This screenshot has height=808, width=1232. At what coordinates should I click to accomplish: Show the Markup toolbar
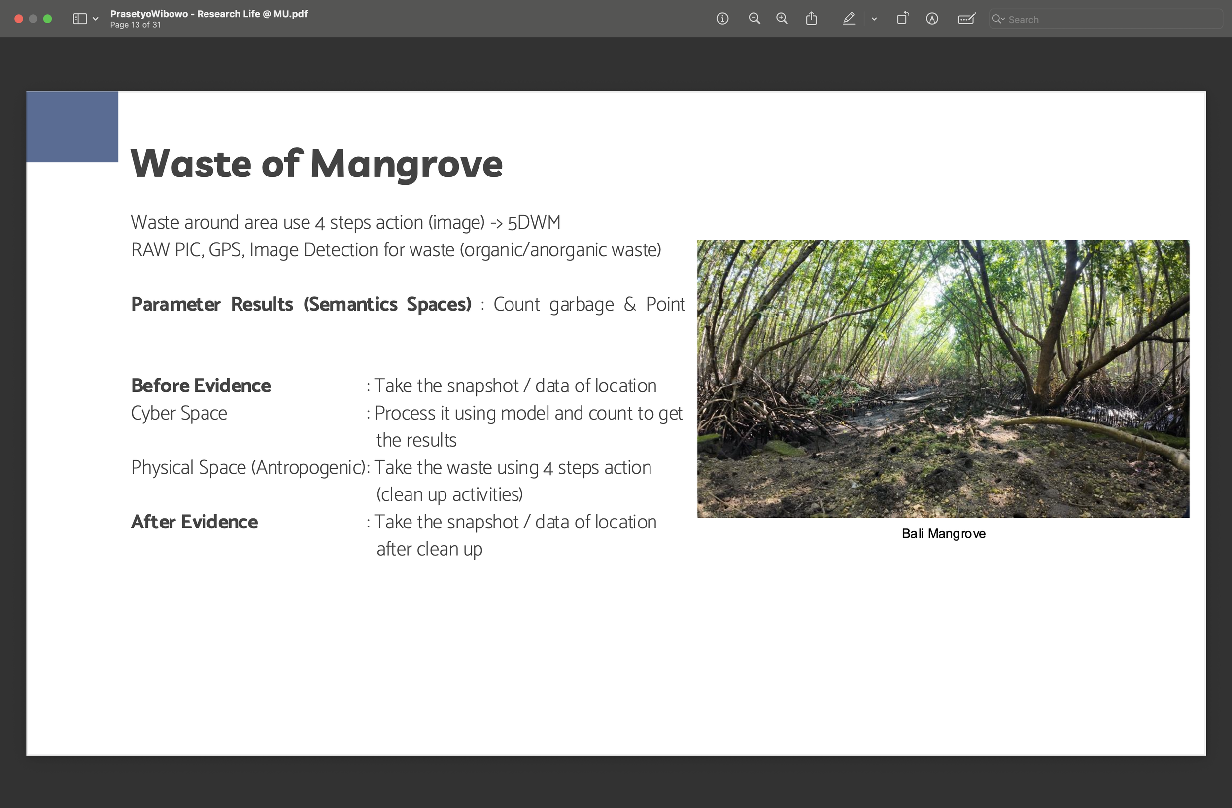point(932,19)
